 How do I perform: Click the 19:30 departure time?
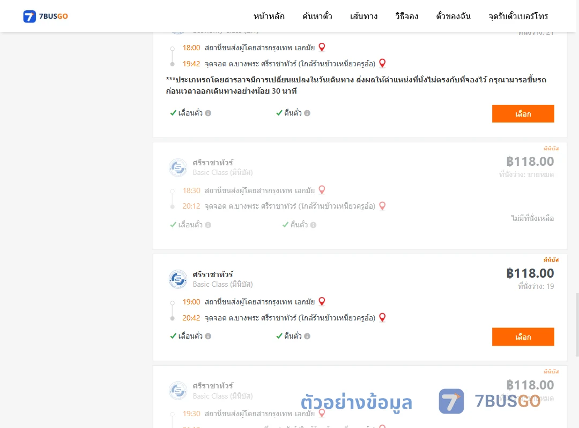191,414
